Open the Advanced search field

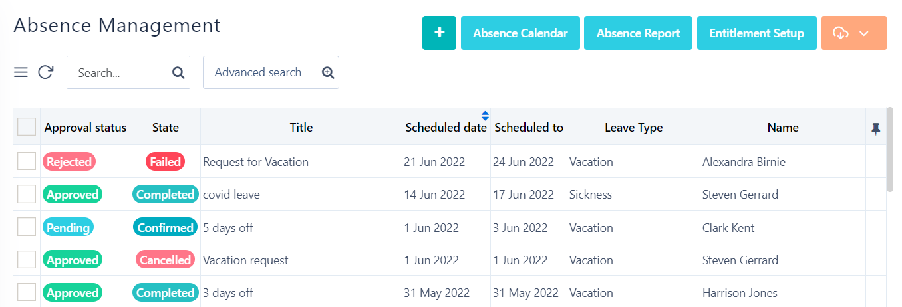pos(259,73)
